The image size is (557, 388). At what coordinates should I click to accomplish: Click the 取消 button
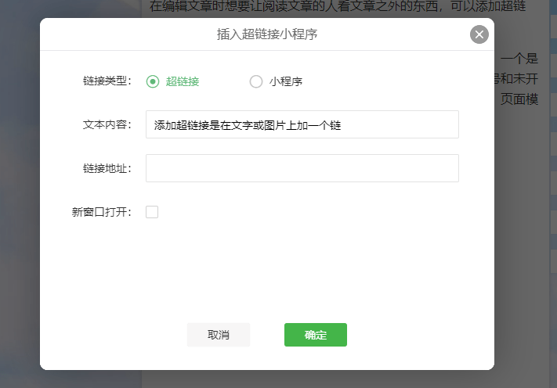coord(219,335)
